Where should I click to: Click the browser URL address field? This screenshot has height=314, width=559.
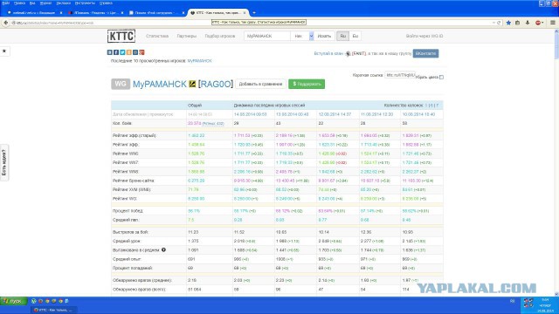(x=250, y=23)
